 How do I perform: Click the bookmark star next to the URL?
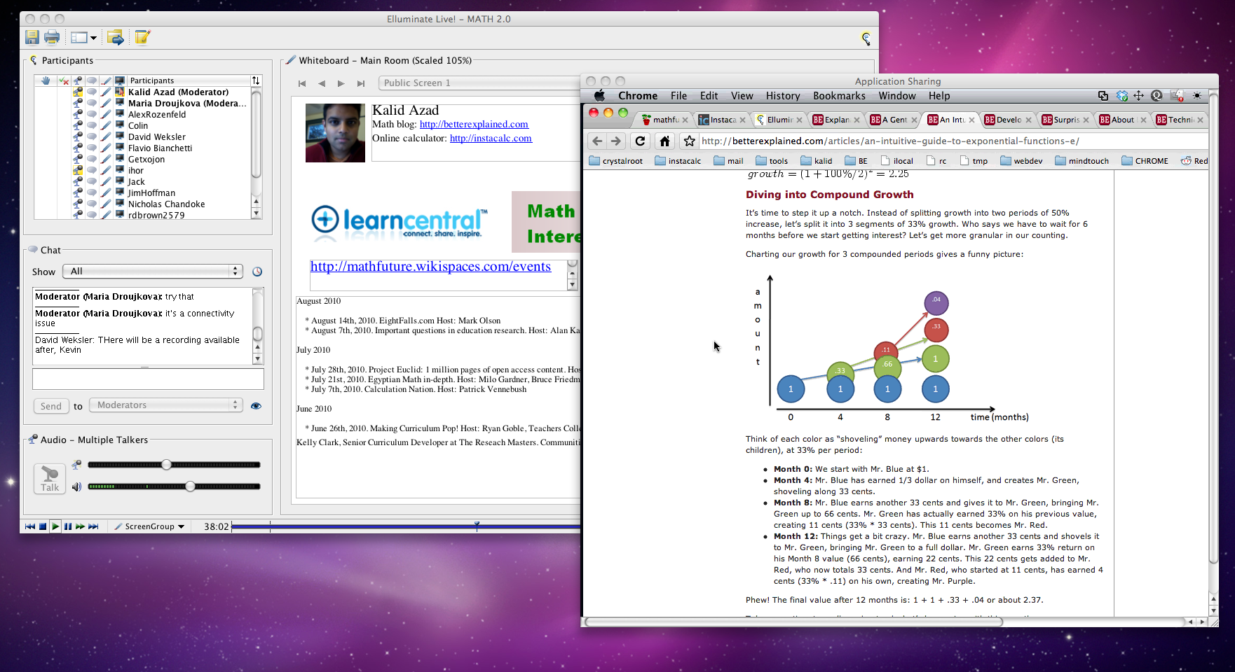[690, 141]
